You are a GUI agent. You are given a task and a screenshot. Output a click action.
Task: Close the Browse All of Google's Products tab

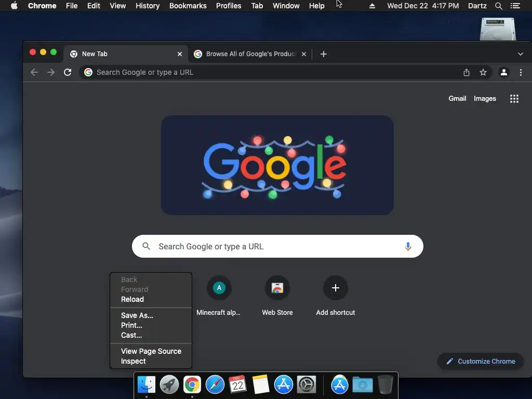(303, 54)
